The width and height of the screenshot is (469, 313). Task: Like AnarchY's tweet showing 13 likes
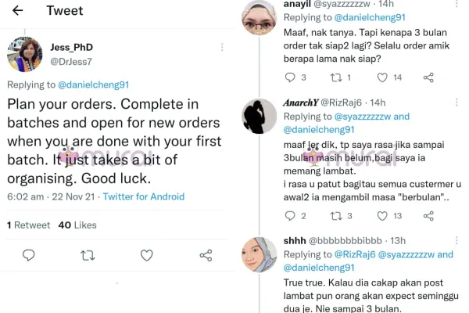click(383, 215)
